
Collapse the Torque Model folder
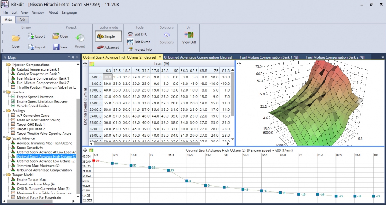click(x=4, y=175)
